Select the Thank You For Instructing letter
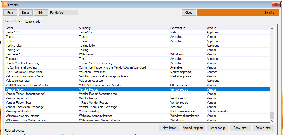283x135 pixels. point(137,63)
